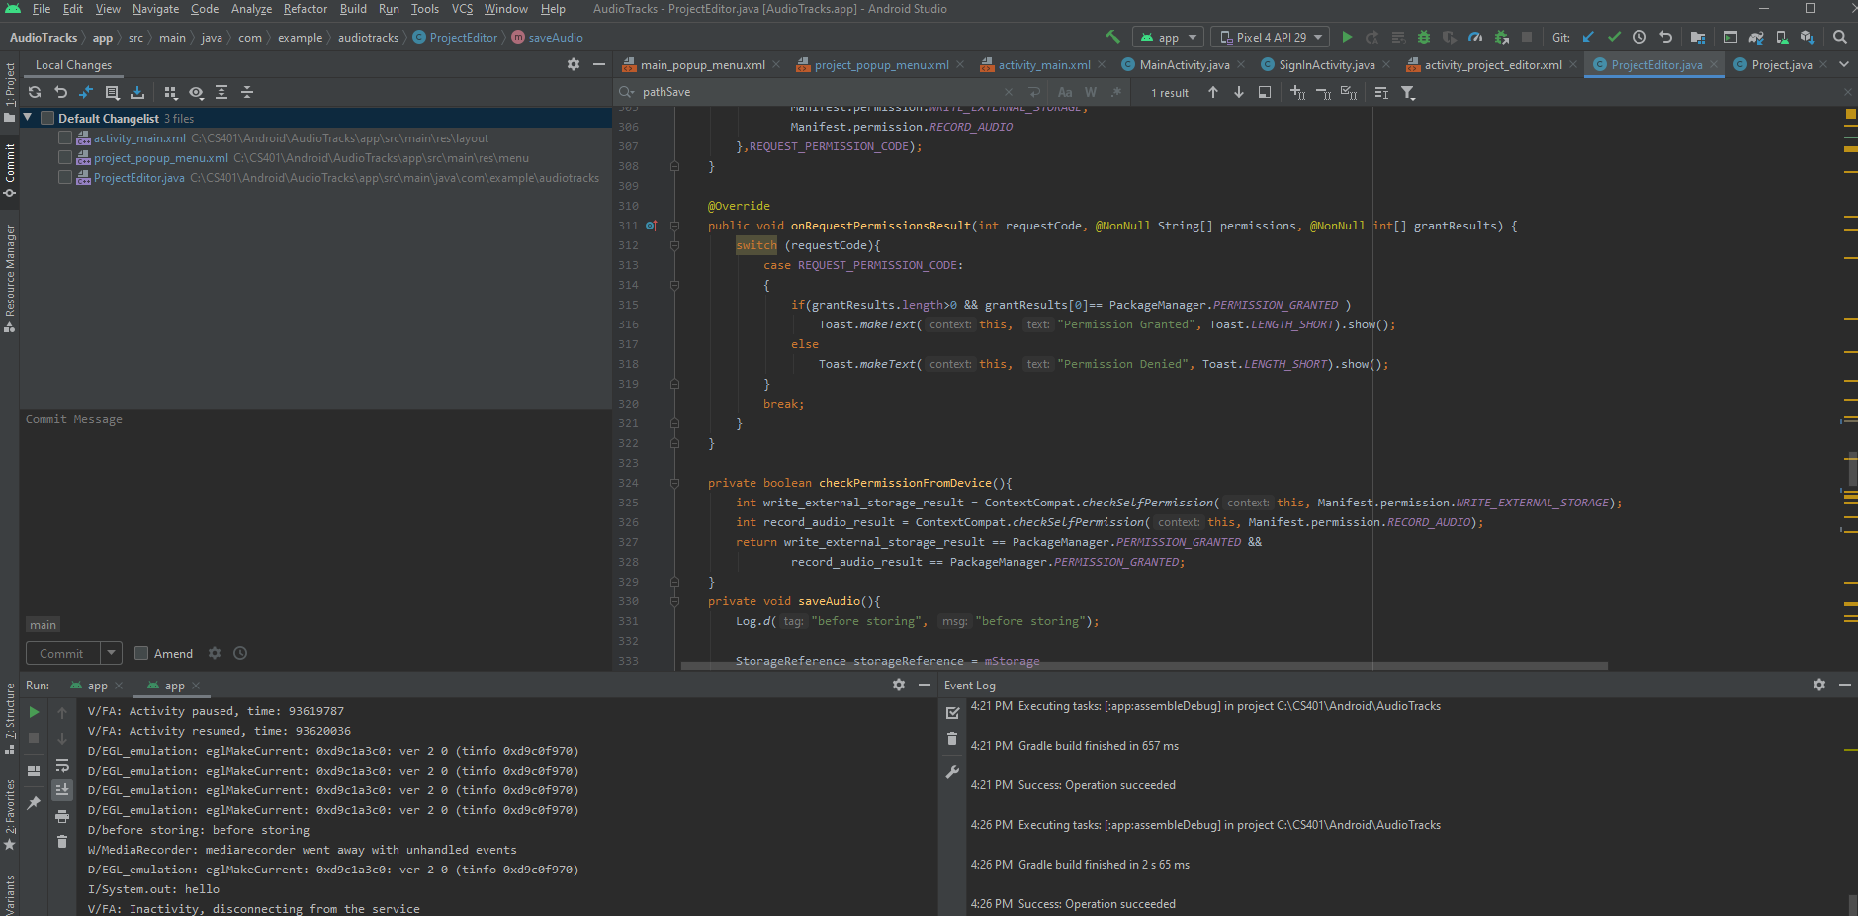
Task: Open the Resource Manager side tab
Action: click(10, 278)
